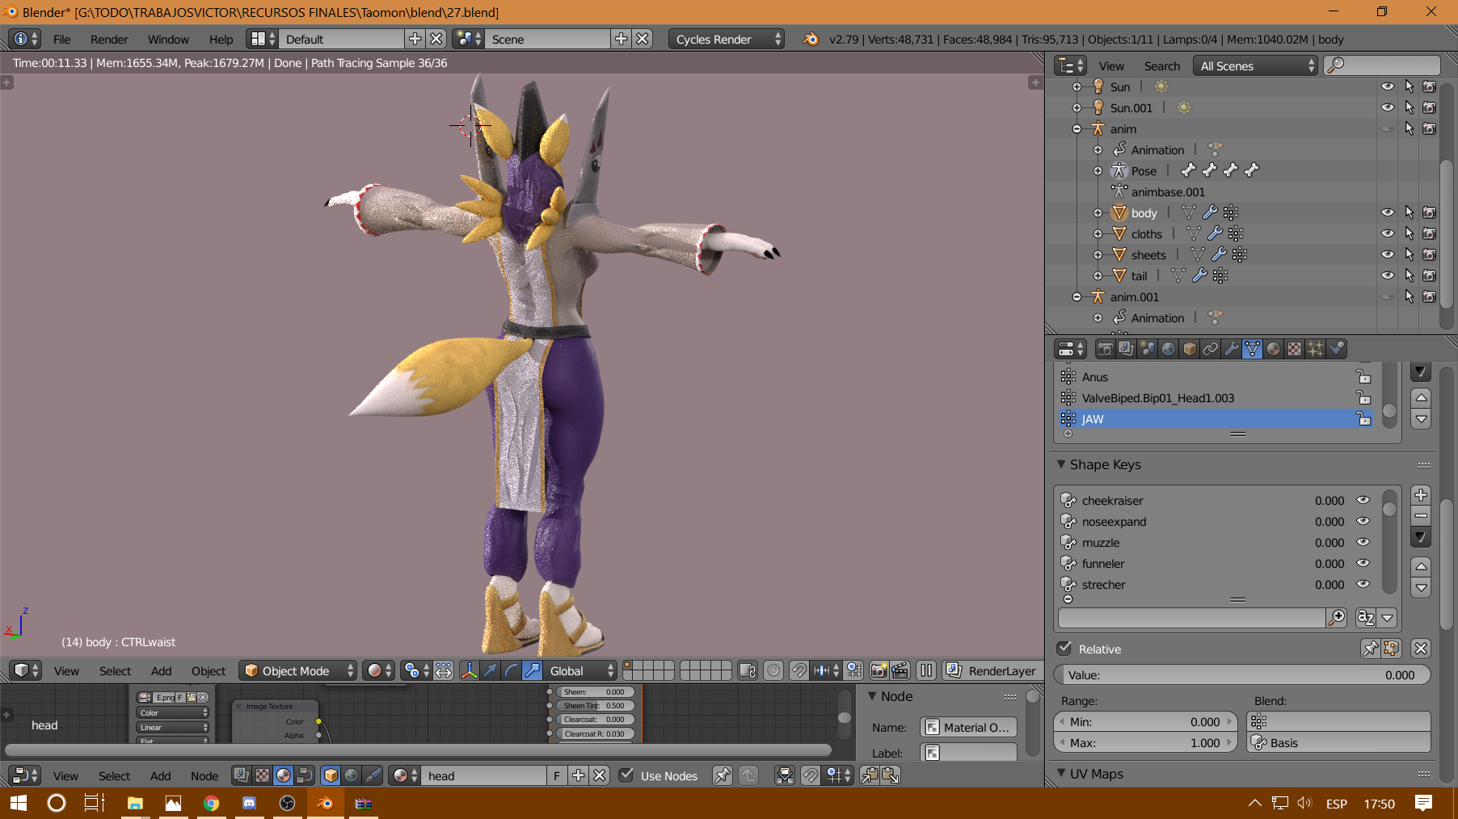Viewport: 1458px width, 819px height.
Task: Open the Material properties tab (sphere icon)
Action: [1273, 349]
